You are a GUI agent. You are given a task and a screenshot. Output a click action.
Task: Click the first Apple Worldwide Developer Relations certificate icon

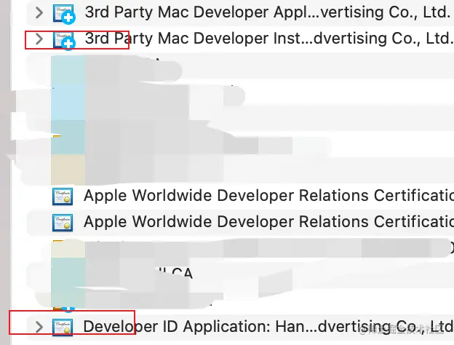tap(63, 197)
